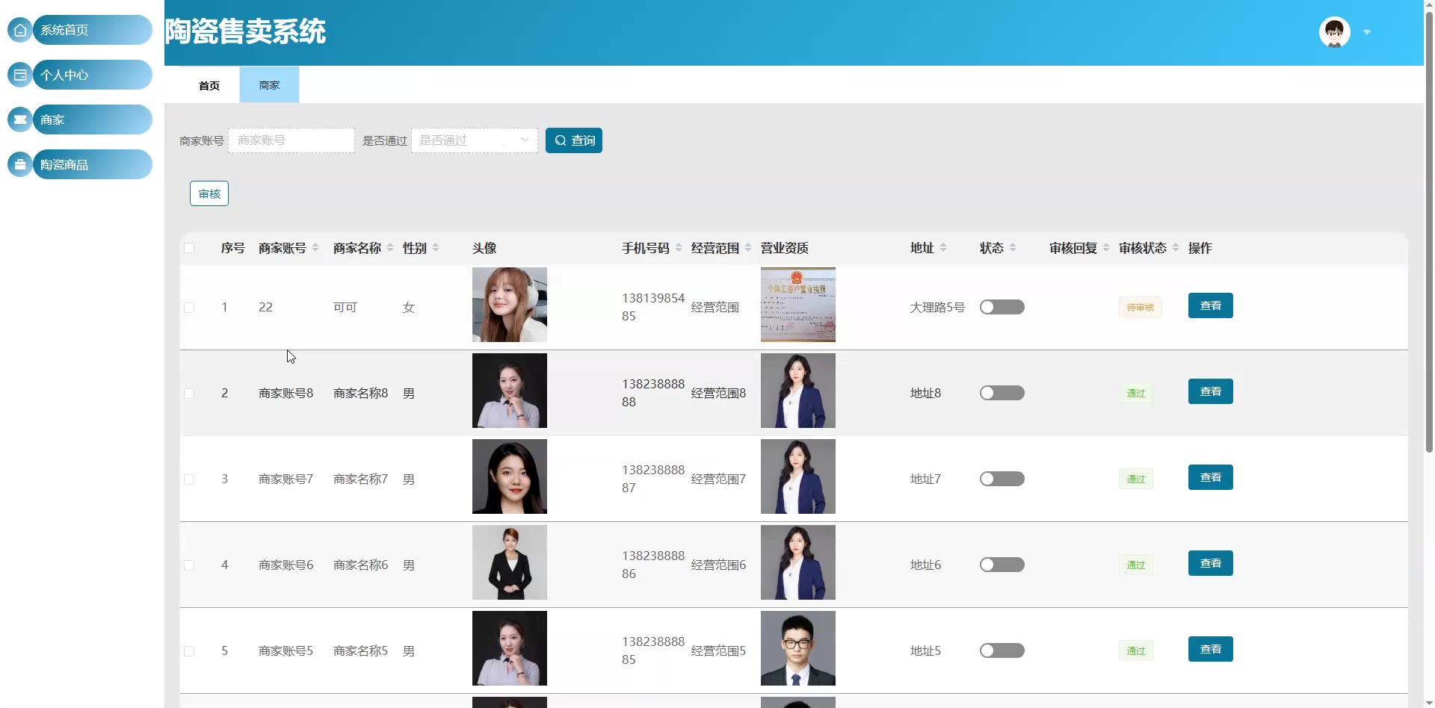Viewport: 1435px width, 708px height.
Task: Toggle the status switch for 地址8 row
Action: click(1002, 393)
